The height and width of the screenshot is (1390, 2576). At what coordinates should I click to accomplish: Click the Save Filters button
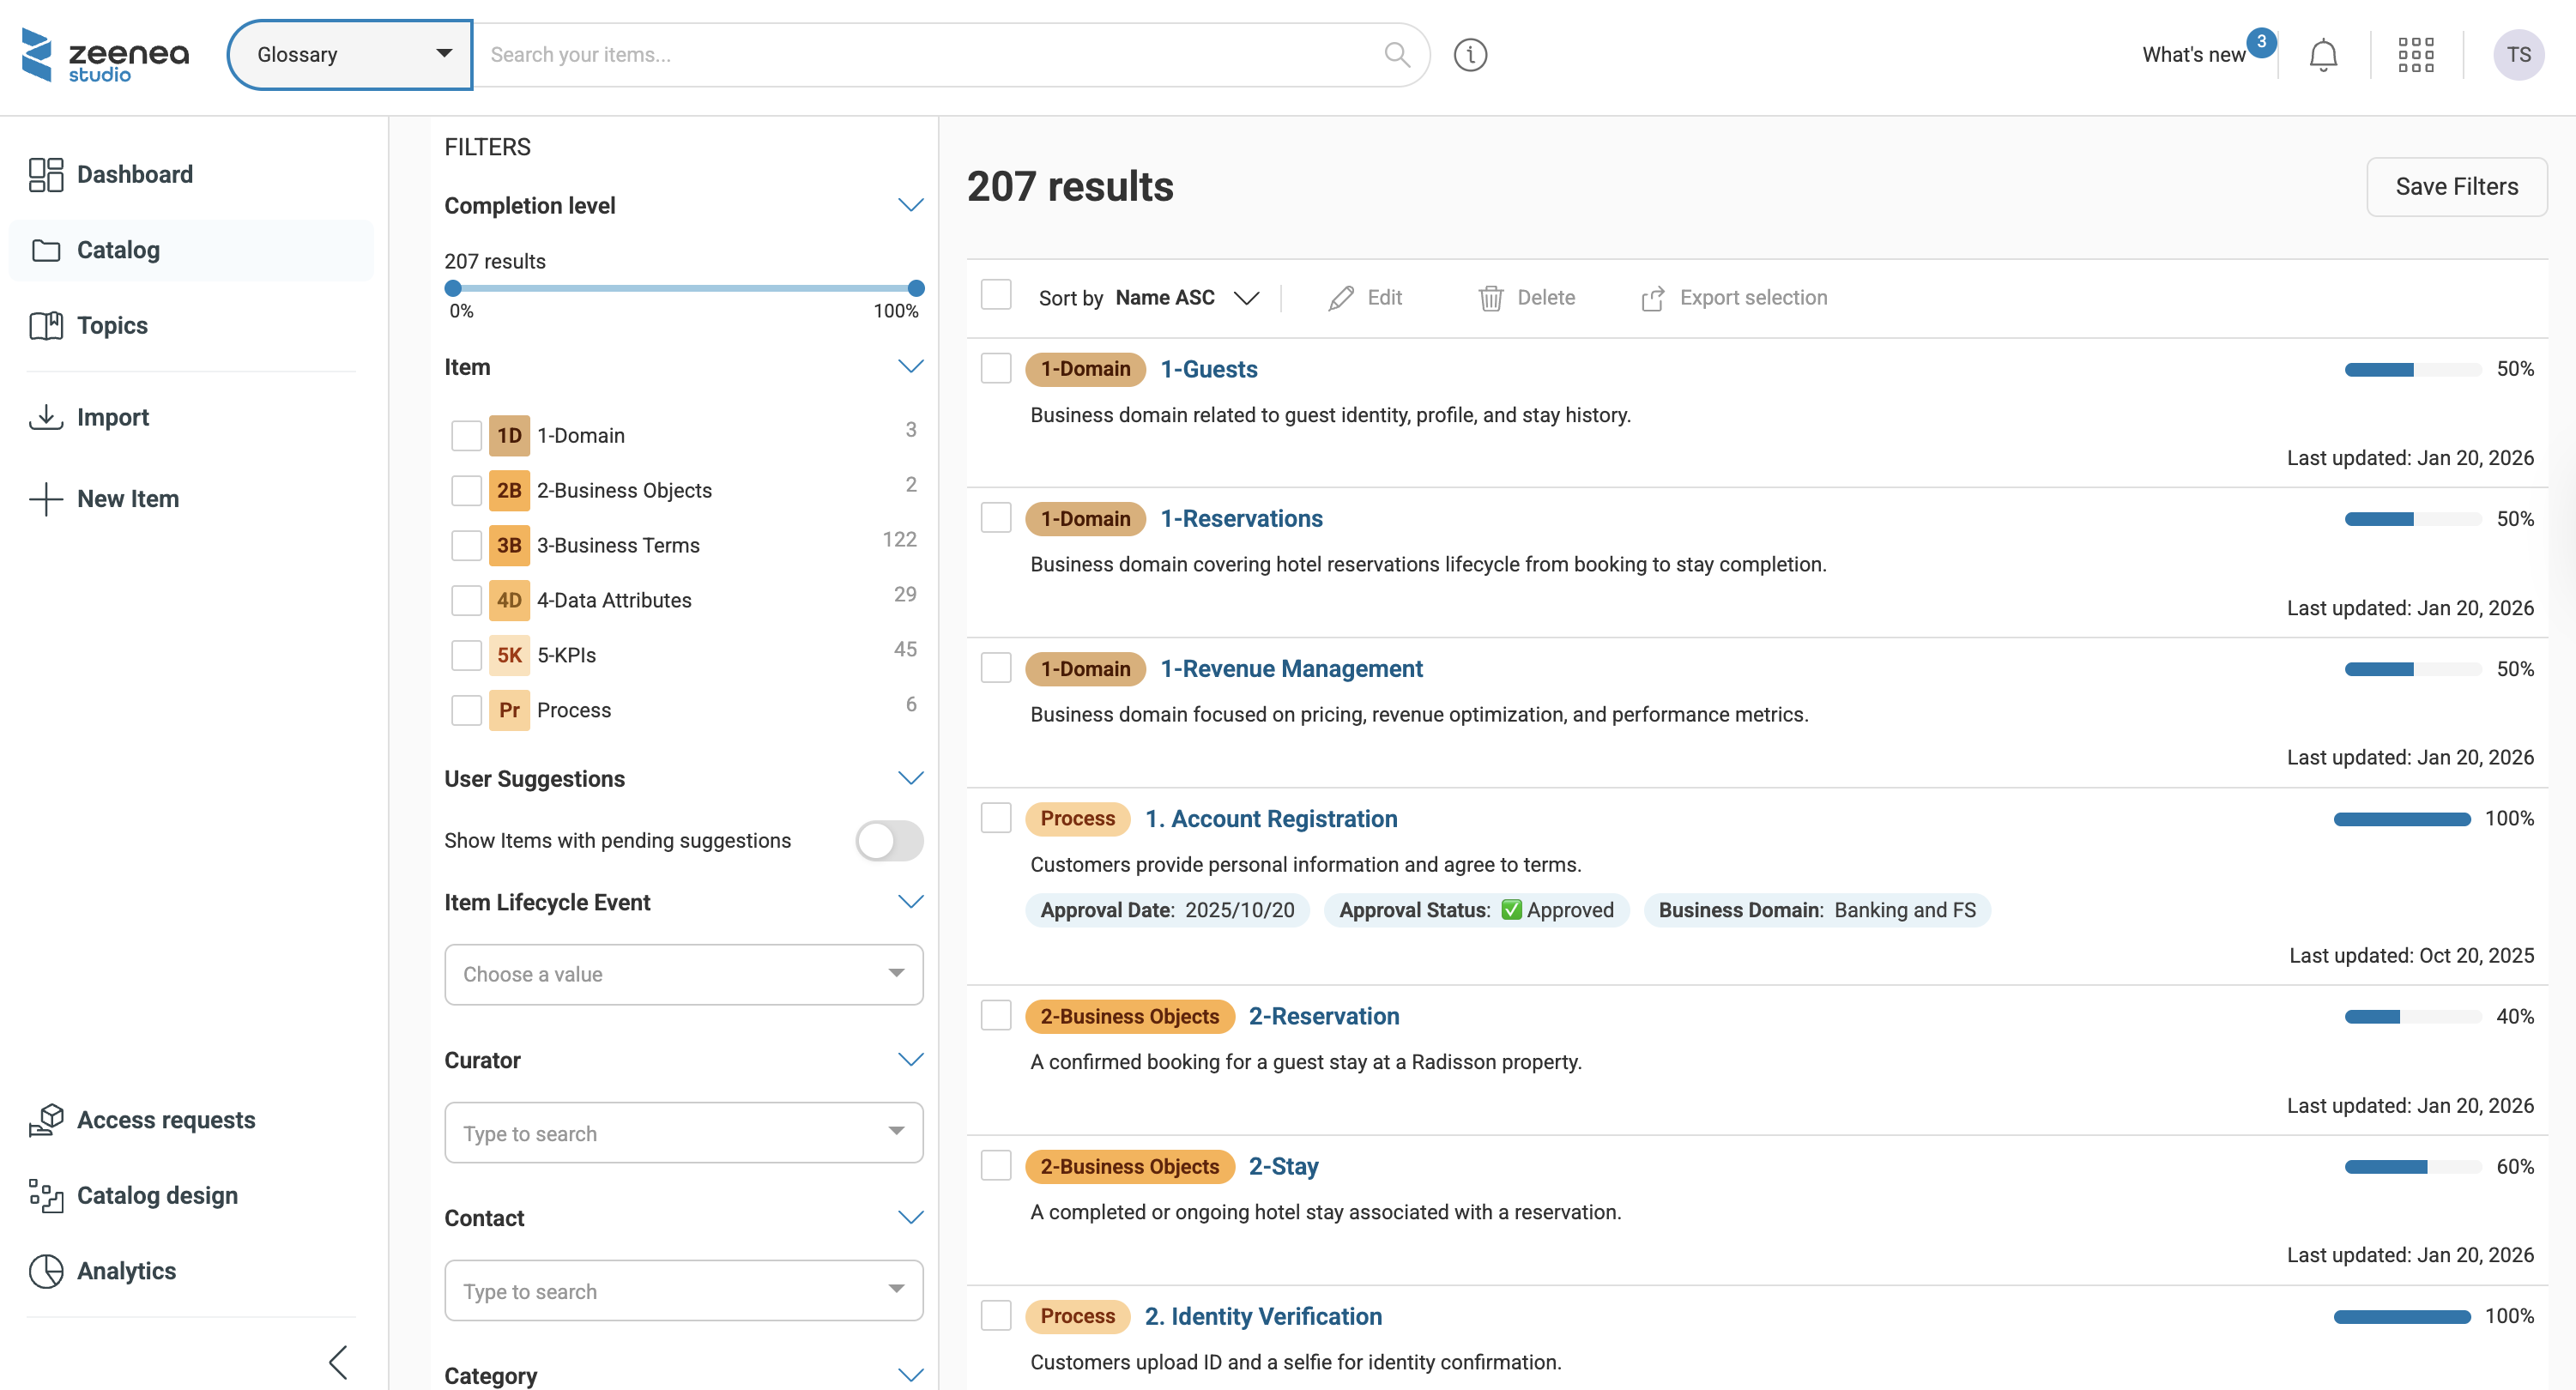[x=2455, y=186]
